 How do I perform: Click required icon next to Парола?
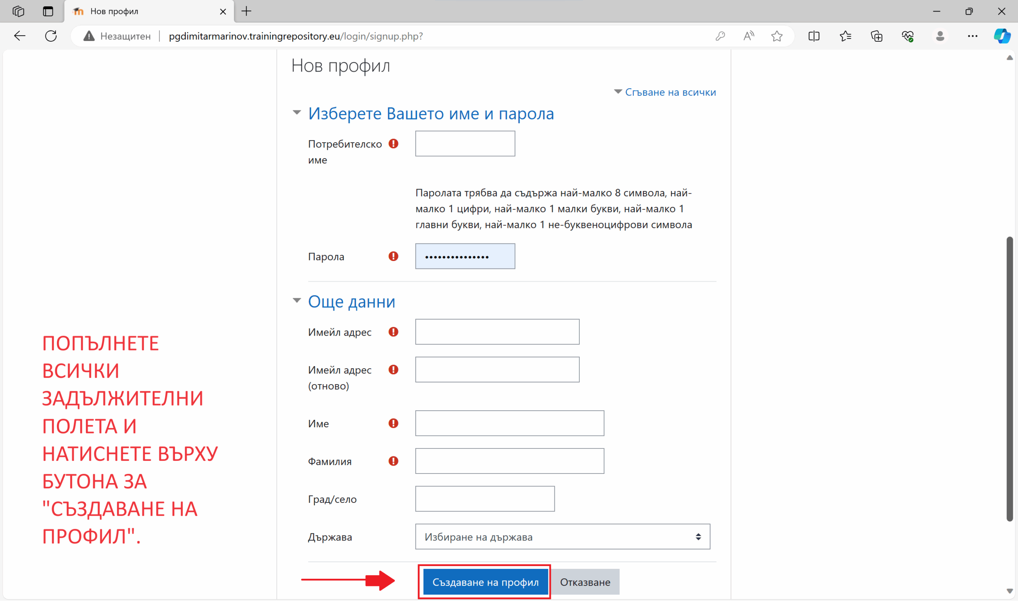(x=393, y=256)
